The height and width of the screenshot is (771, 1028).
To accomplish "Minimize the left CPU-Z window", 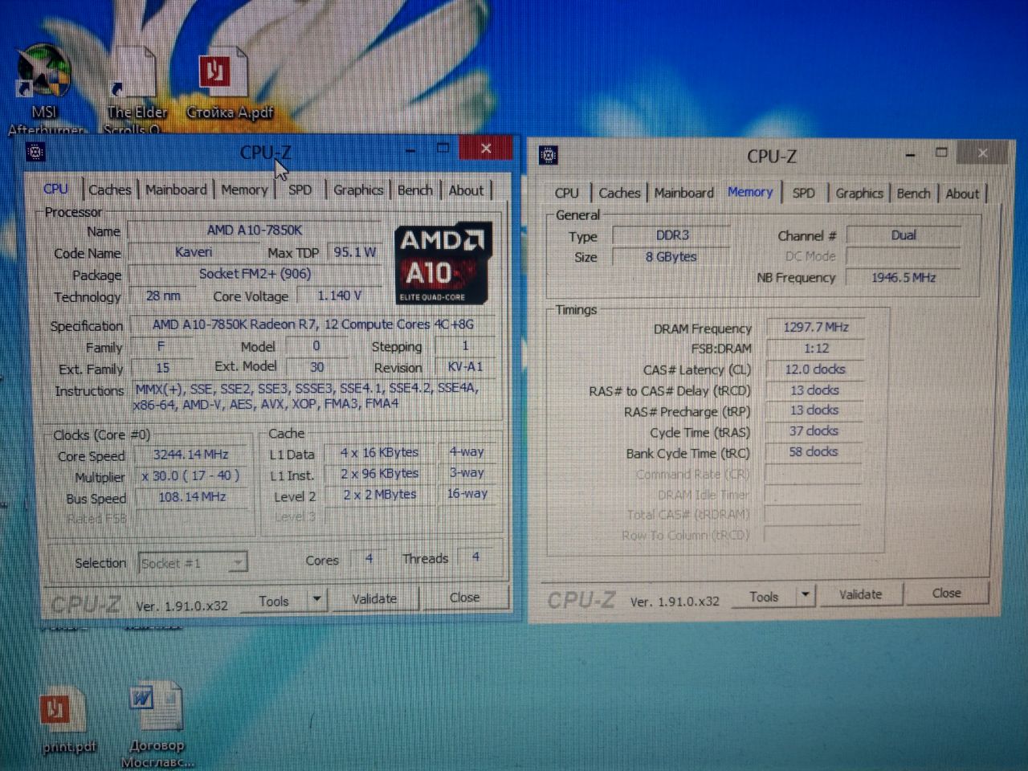I will point(410,149).
